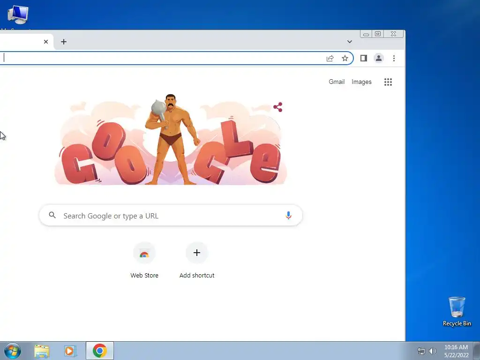Start voice search with microphone icon
The height and width of the screenshot is (360, 480).
click(288, 215)
